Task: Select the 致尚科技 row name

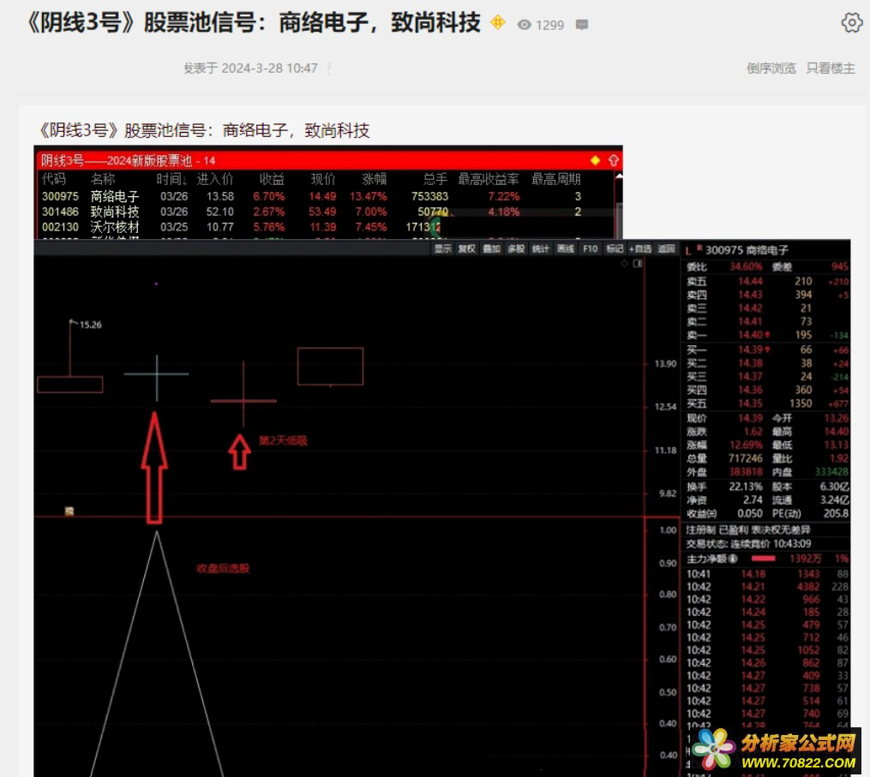Action: (115, 212)
